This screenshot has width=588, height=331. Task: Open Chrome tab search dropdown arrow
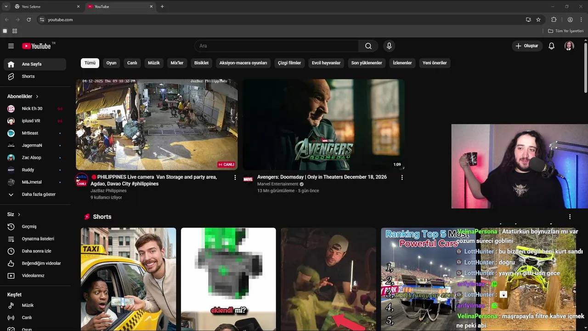[x=6, y=7]
